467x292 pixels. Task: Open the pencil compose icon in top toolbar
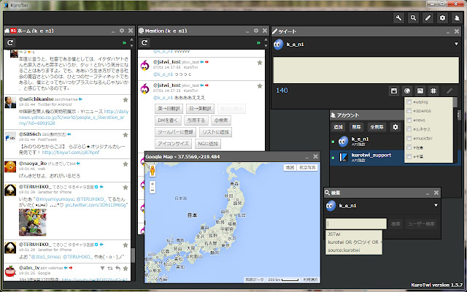428,18
